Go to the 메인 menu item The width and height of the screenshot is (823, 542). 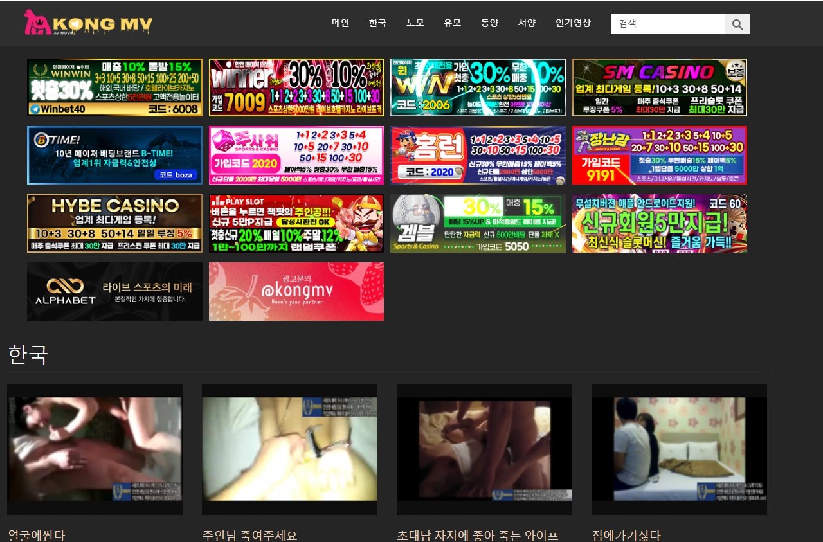(340, 23)
